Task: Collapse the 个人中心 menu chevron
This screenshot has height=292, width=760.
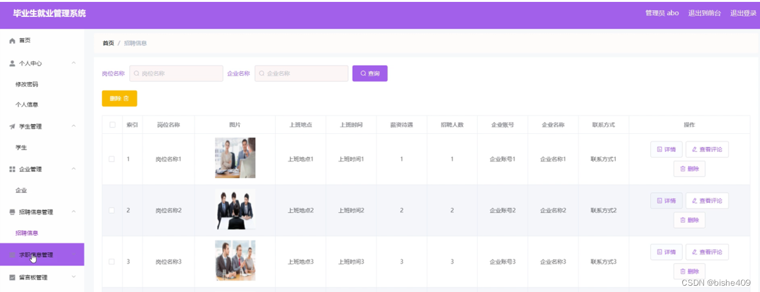Action: coord(73,63)
